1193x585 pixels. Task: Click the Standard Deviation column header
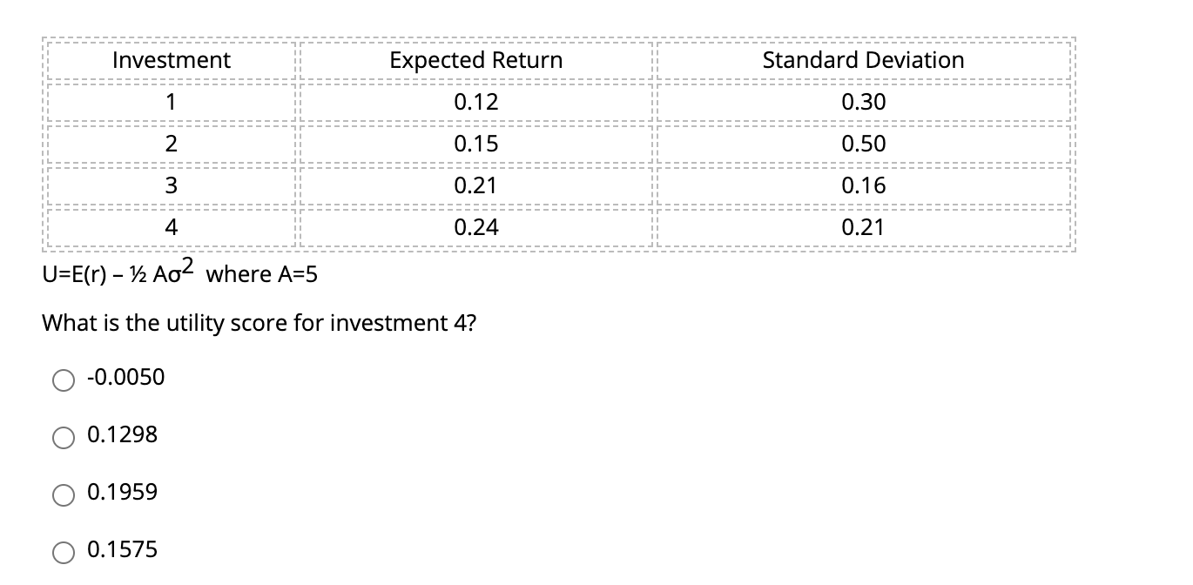[x=863, y=60]
